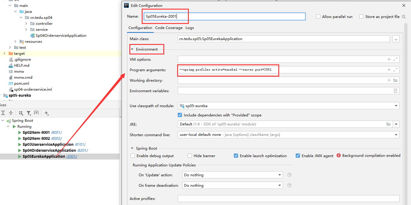Click plus icon in Working directory field
Viewport: 411px width, 205px height.
click(x=389, y=80)
